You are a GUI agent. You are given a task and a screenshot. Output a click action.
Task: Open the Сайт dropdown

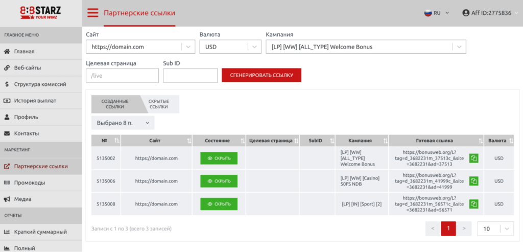pyautogui.click(x=140, y=47)
